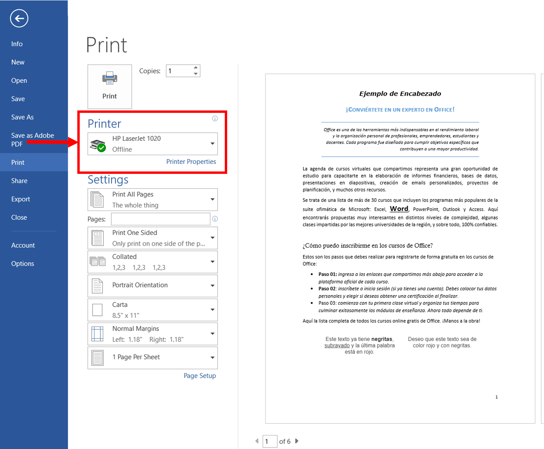Image resolution: width=544 pixels, height=449 pixels.
Task: Click the Collated pages icon
Action: [98, 262]
